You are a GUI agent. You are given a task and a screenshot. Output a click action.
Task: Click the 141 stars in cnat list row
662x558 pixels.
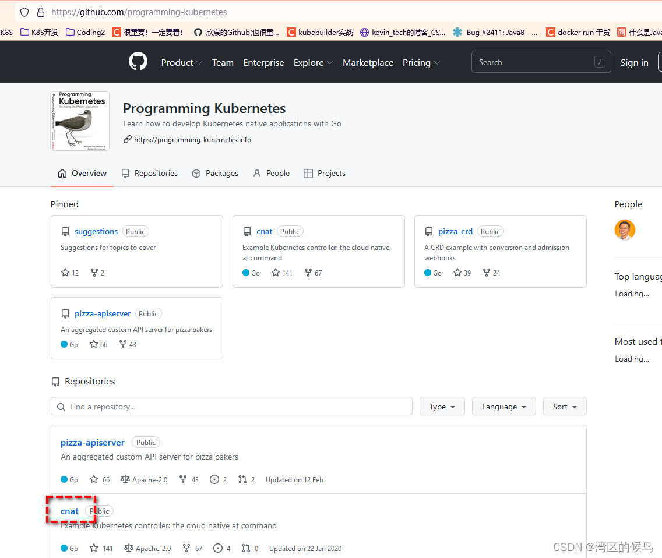tap(101, 548)
